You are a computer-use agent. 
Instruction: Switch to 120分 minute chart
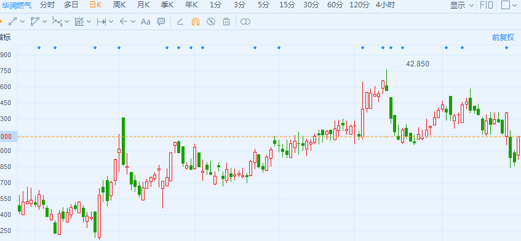(x=359, y=5)
